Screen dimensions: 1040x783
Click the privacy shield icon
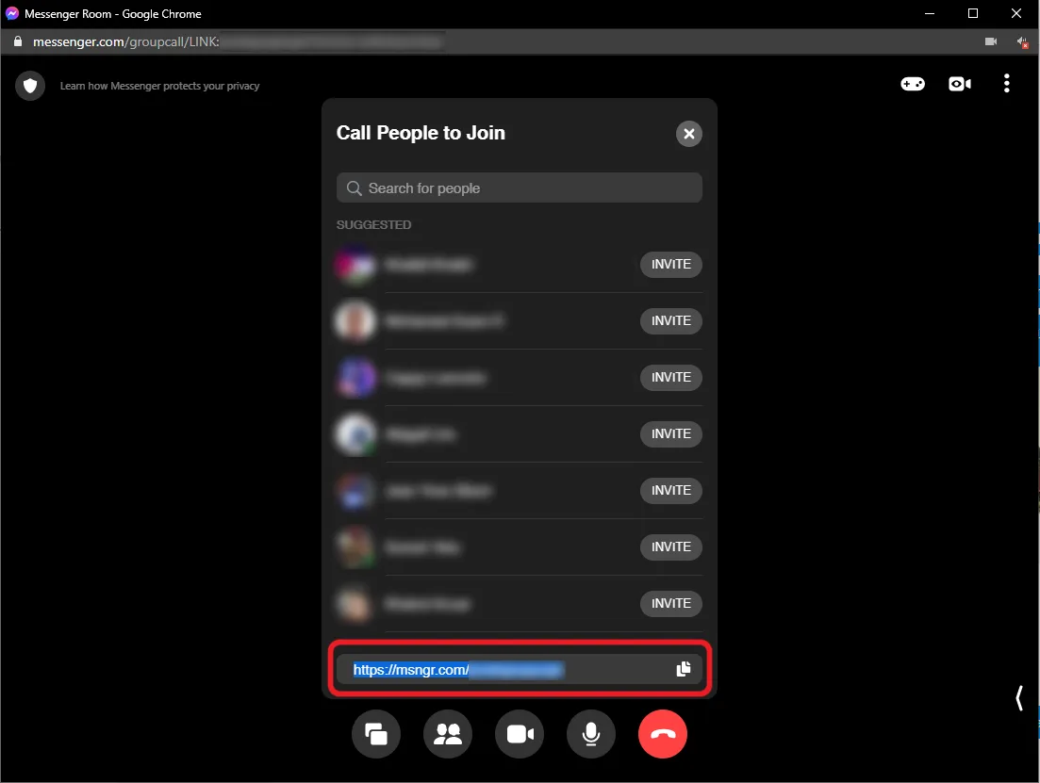[x=30, y=86]
